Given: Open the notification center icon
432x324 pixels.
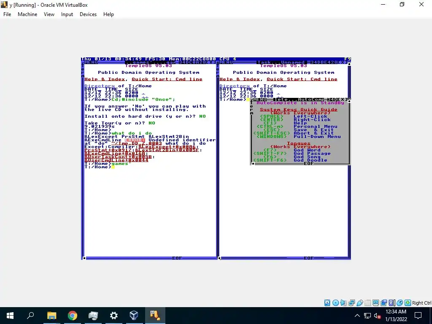Looking at the screenshot, I should tap(418, 316).
